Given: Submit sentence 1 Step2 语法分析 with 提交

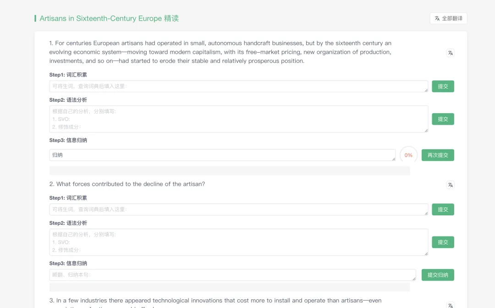Looking at the screenshot, I should 443,119.
